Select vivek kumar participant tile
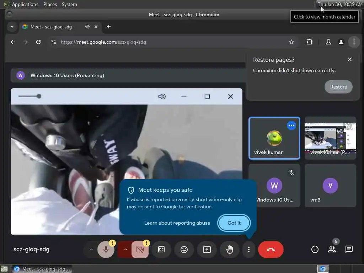The image size is (364, 273). coord(274,138)
